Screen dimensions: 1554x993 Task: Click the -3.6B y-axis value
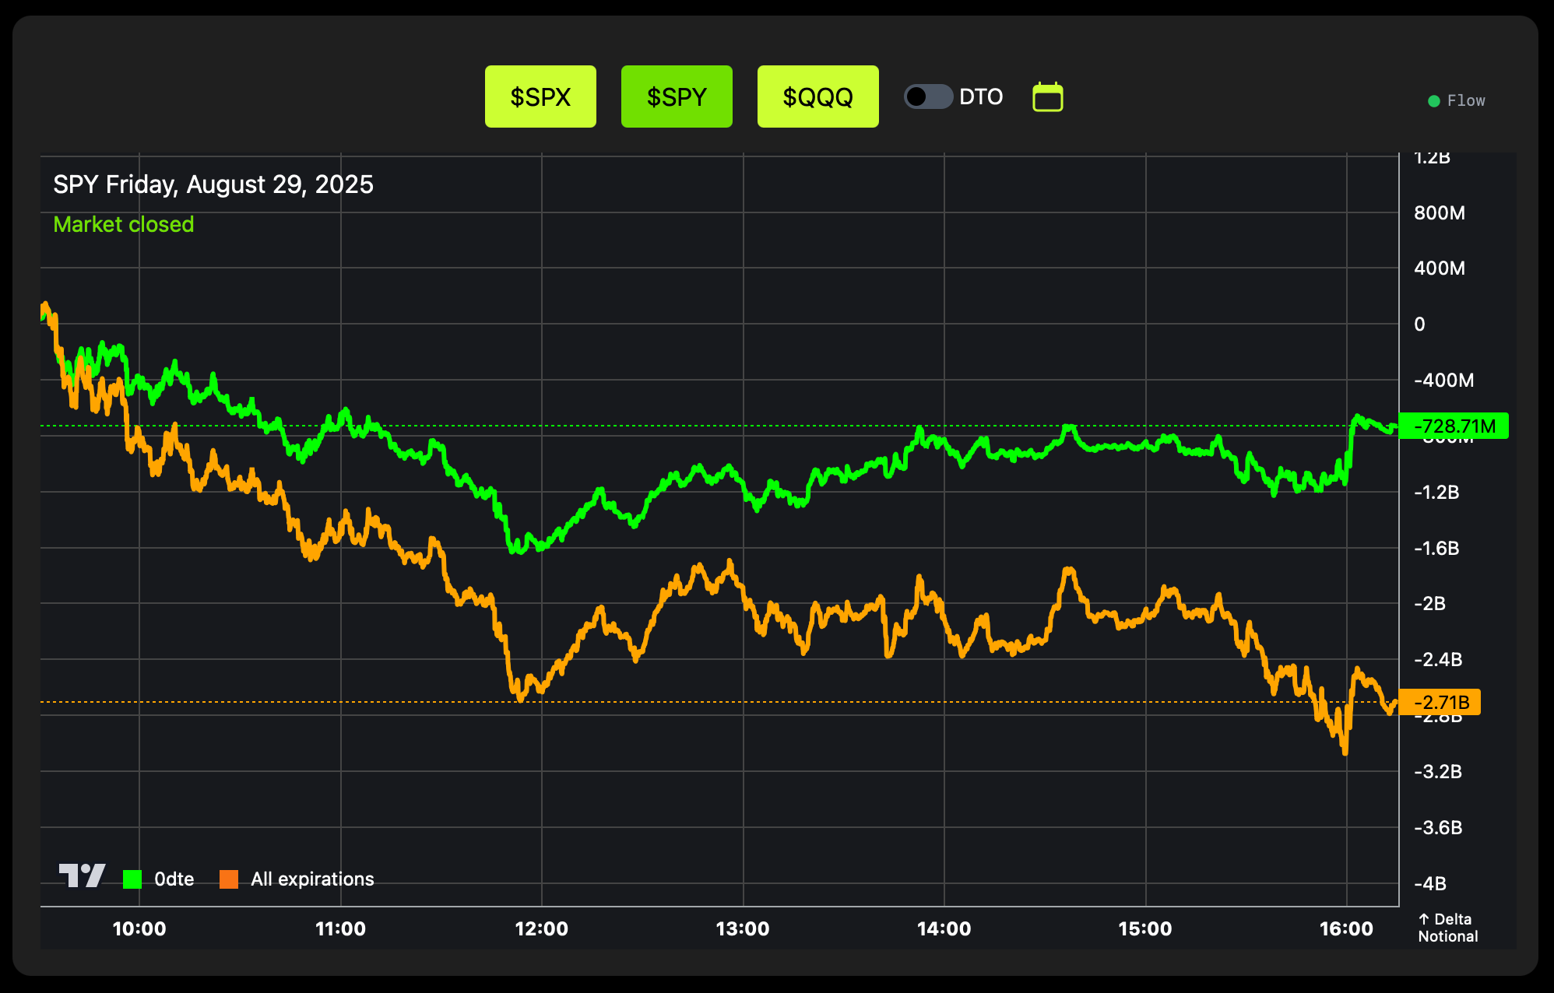click(1438, 828)
